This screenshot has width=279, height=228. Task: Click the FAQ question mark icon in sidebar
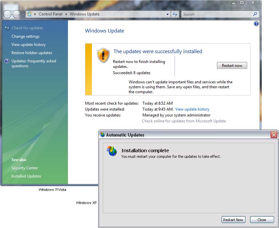point(7,61)
